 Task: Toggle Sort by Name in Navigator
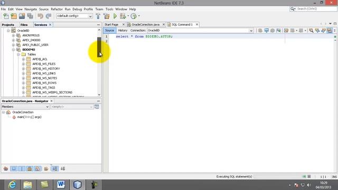55,169
